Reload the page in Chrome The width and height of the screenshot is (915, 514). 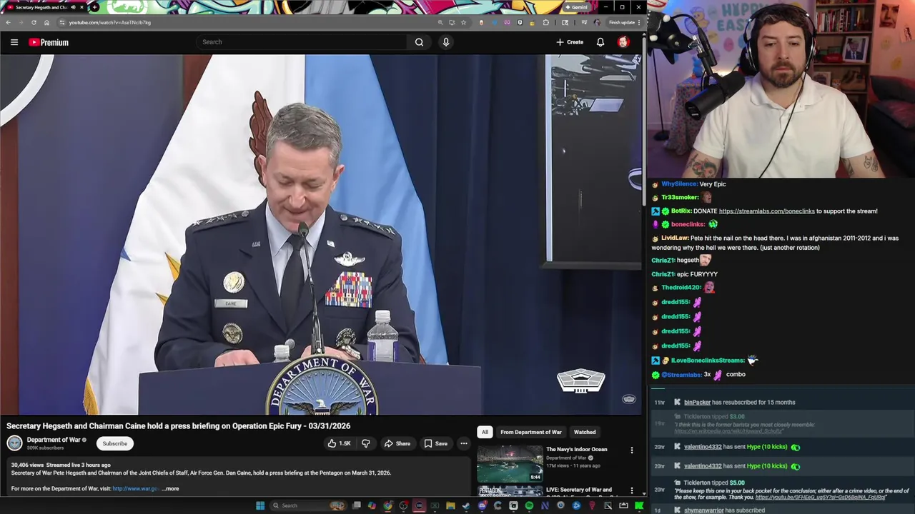34,22
